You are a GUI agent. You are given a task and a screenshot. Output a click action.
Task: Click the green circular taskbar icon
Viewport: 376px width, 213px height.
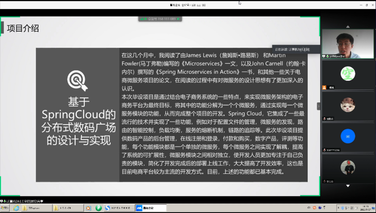(x=99, y=208)
